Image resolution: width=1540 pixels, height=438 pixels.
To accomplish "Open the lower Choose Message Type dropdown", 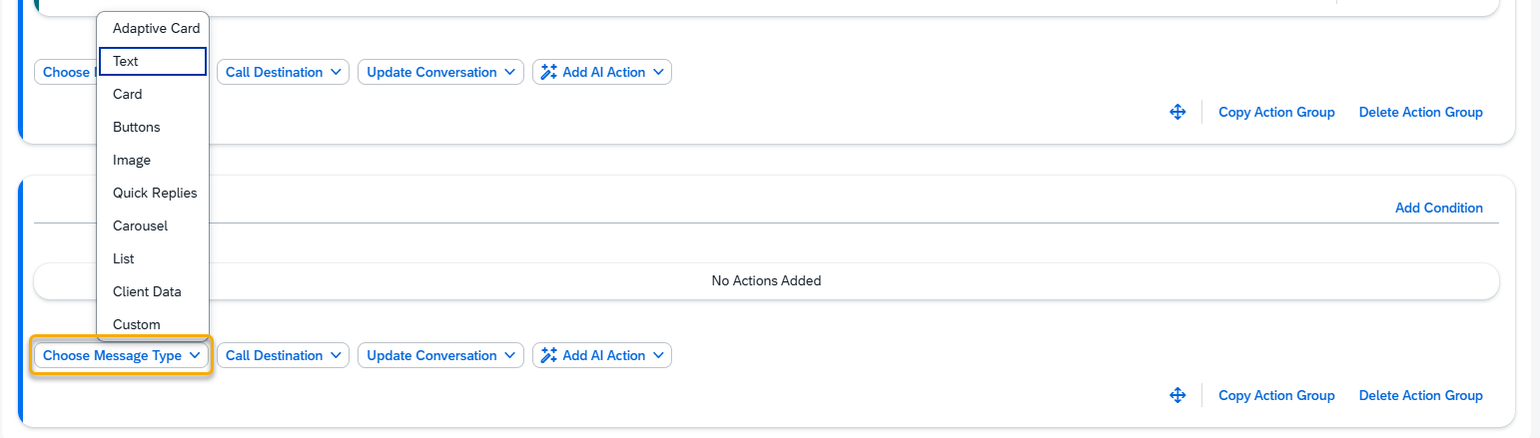I will click(x=122, y=356).
